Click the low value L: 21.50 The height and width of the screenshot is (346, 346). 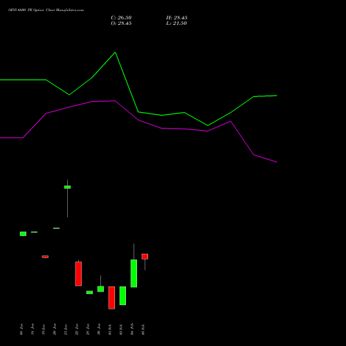176,24
